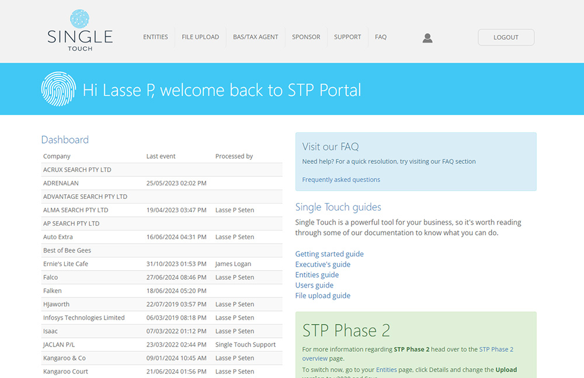Screen dimensions: 584x378
Task: Click the Kangaroo & Co company name
Action: click(x=64, y=358)
